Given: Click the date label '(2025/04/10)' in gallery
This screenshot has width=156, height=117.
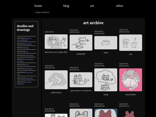Looking at the screenshot, I should pos(75,32).
